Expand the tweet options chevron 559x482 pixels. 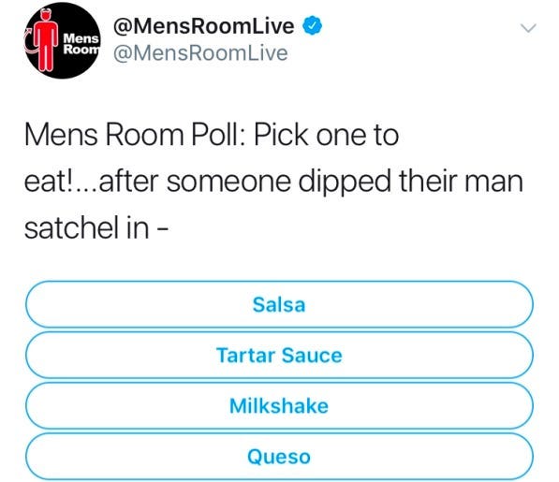528,28
